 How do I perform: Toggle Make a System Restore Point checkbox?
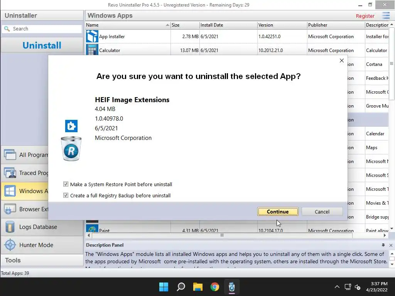point(66,184)
